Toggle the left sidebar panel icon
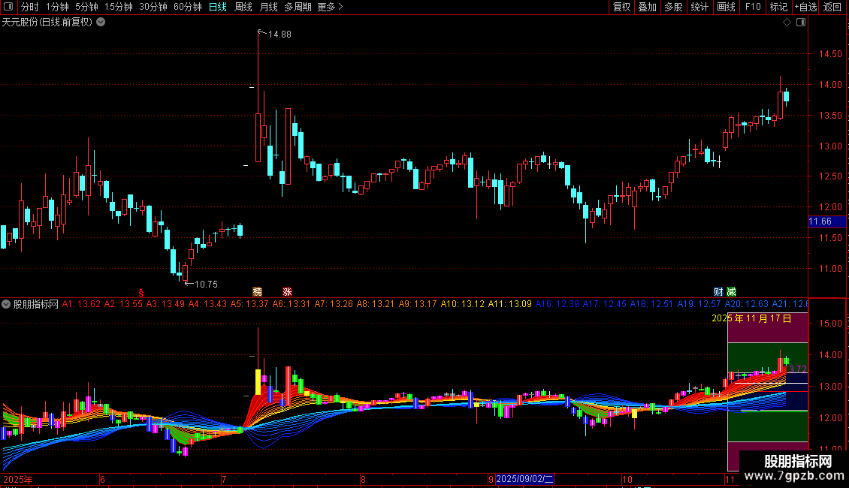Image resolution: width=849 pixels, height=488 pixels. 8,7
